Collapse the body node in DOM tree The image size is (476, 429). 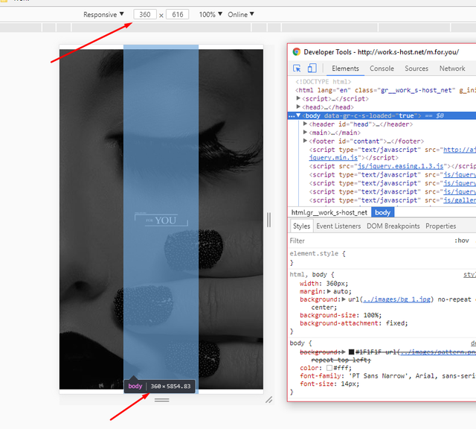click(x=298, y=115)
